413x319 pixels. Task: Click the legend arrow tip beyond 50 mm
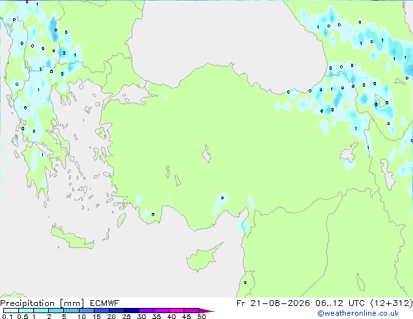coord(206,311)
